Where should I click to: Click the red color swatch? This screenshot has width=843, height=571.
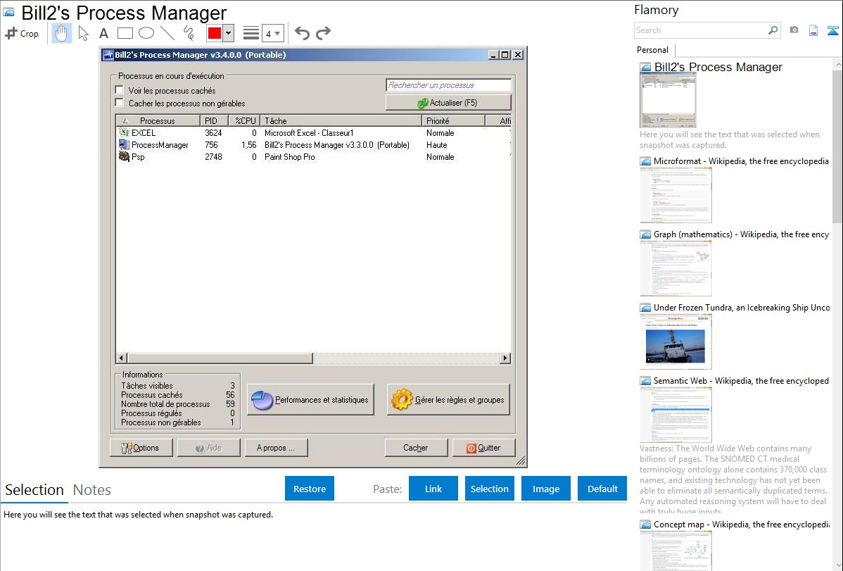point(214,33)
